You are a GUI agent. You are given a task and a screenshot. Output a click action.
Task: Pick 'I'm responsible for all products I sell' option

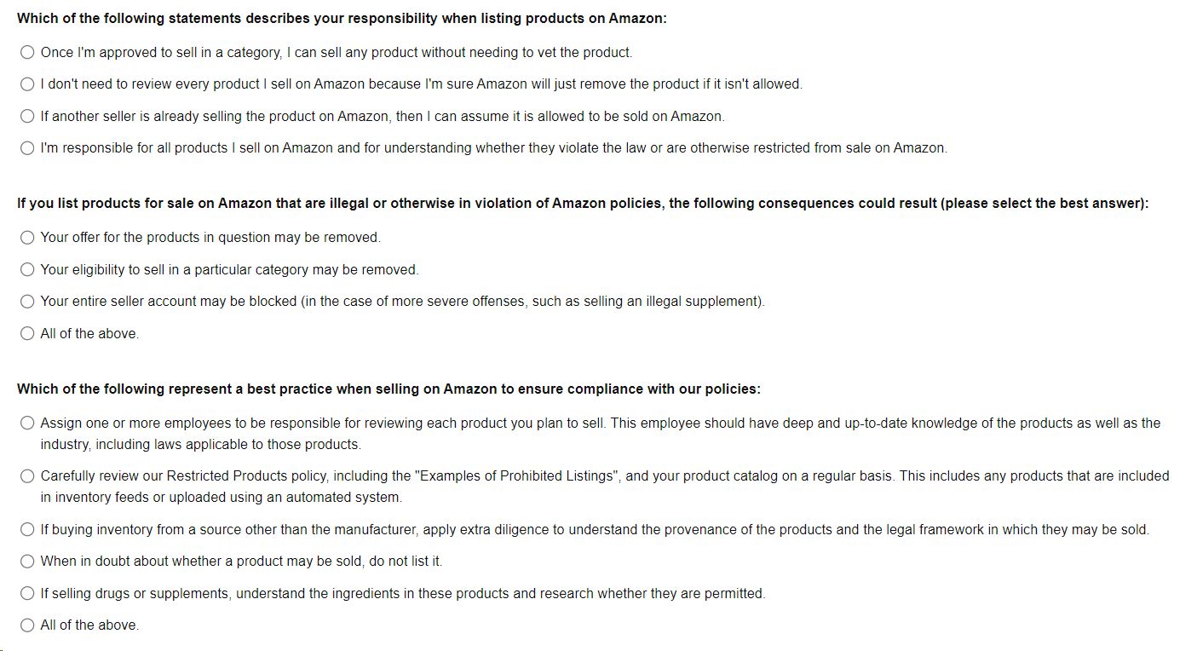(27, 148)
